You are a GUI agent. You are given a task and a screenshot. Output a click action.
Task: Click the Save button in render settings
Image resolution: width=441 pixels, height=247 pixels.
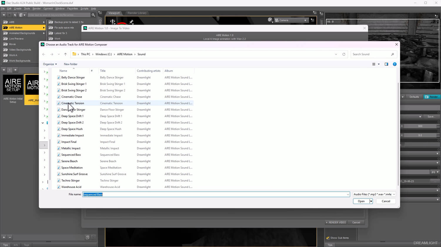click(x=431, y=117)
